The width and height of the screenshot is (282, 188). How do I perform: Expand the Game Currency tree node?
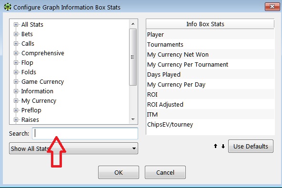click(16, 81)
